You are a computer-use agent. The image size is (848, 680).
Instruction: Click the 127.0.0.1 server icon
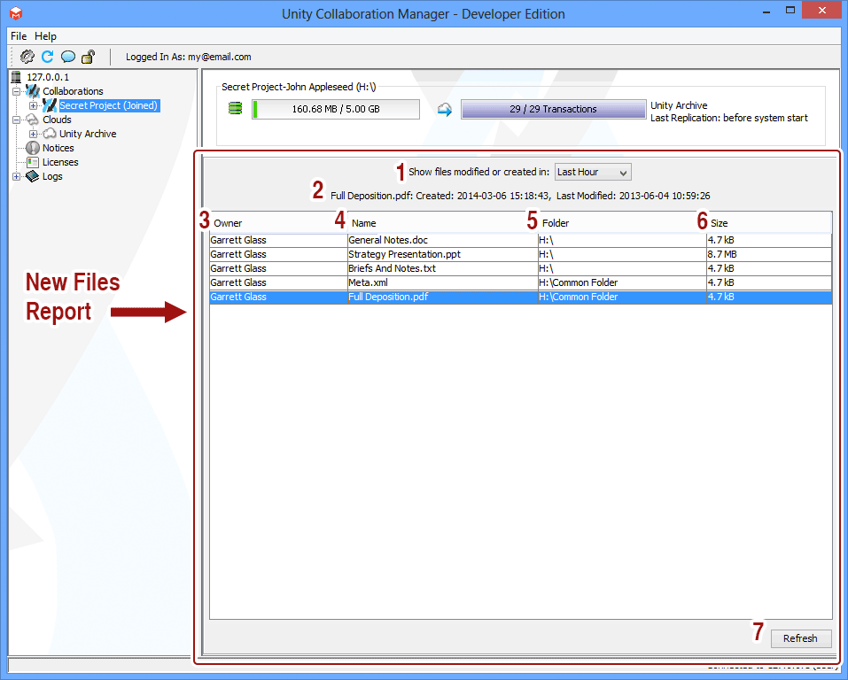tap(16, 77)
